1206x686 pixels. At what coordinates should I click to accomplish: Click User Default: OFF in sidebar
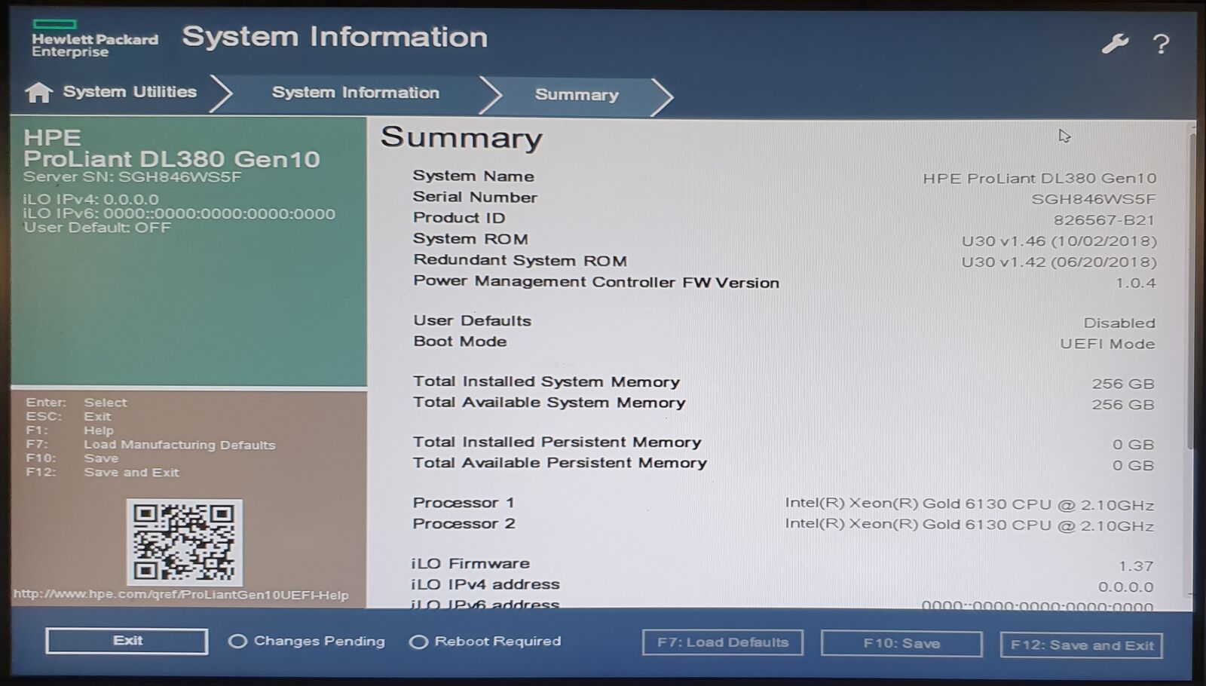point(97,228)
